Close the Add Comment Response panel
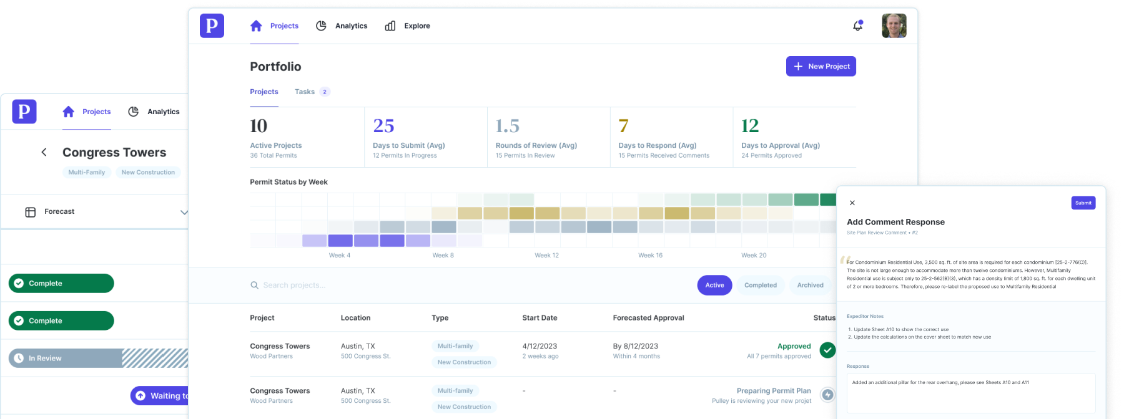The height and width of the screenshot is (419, 1134). click(852, 203)
